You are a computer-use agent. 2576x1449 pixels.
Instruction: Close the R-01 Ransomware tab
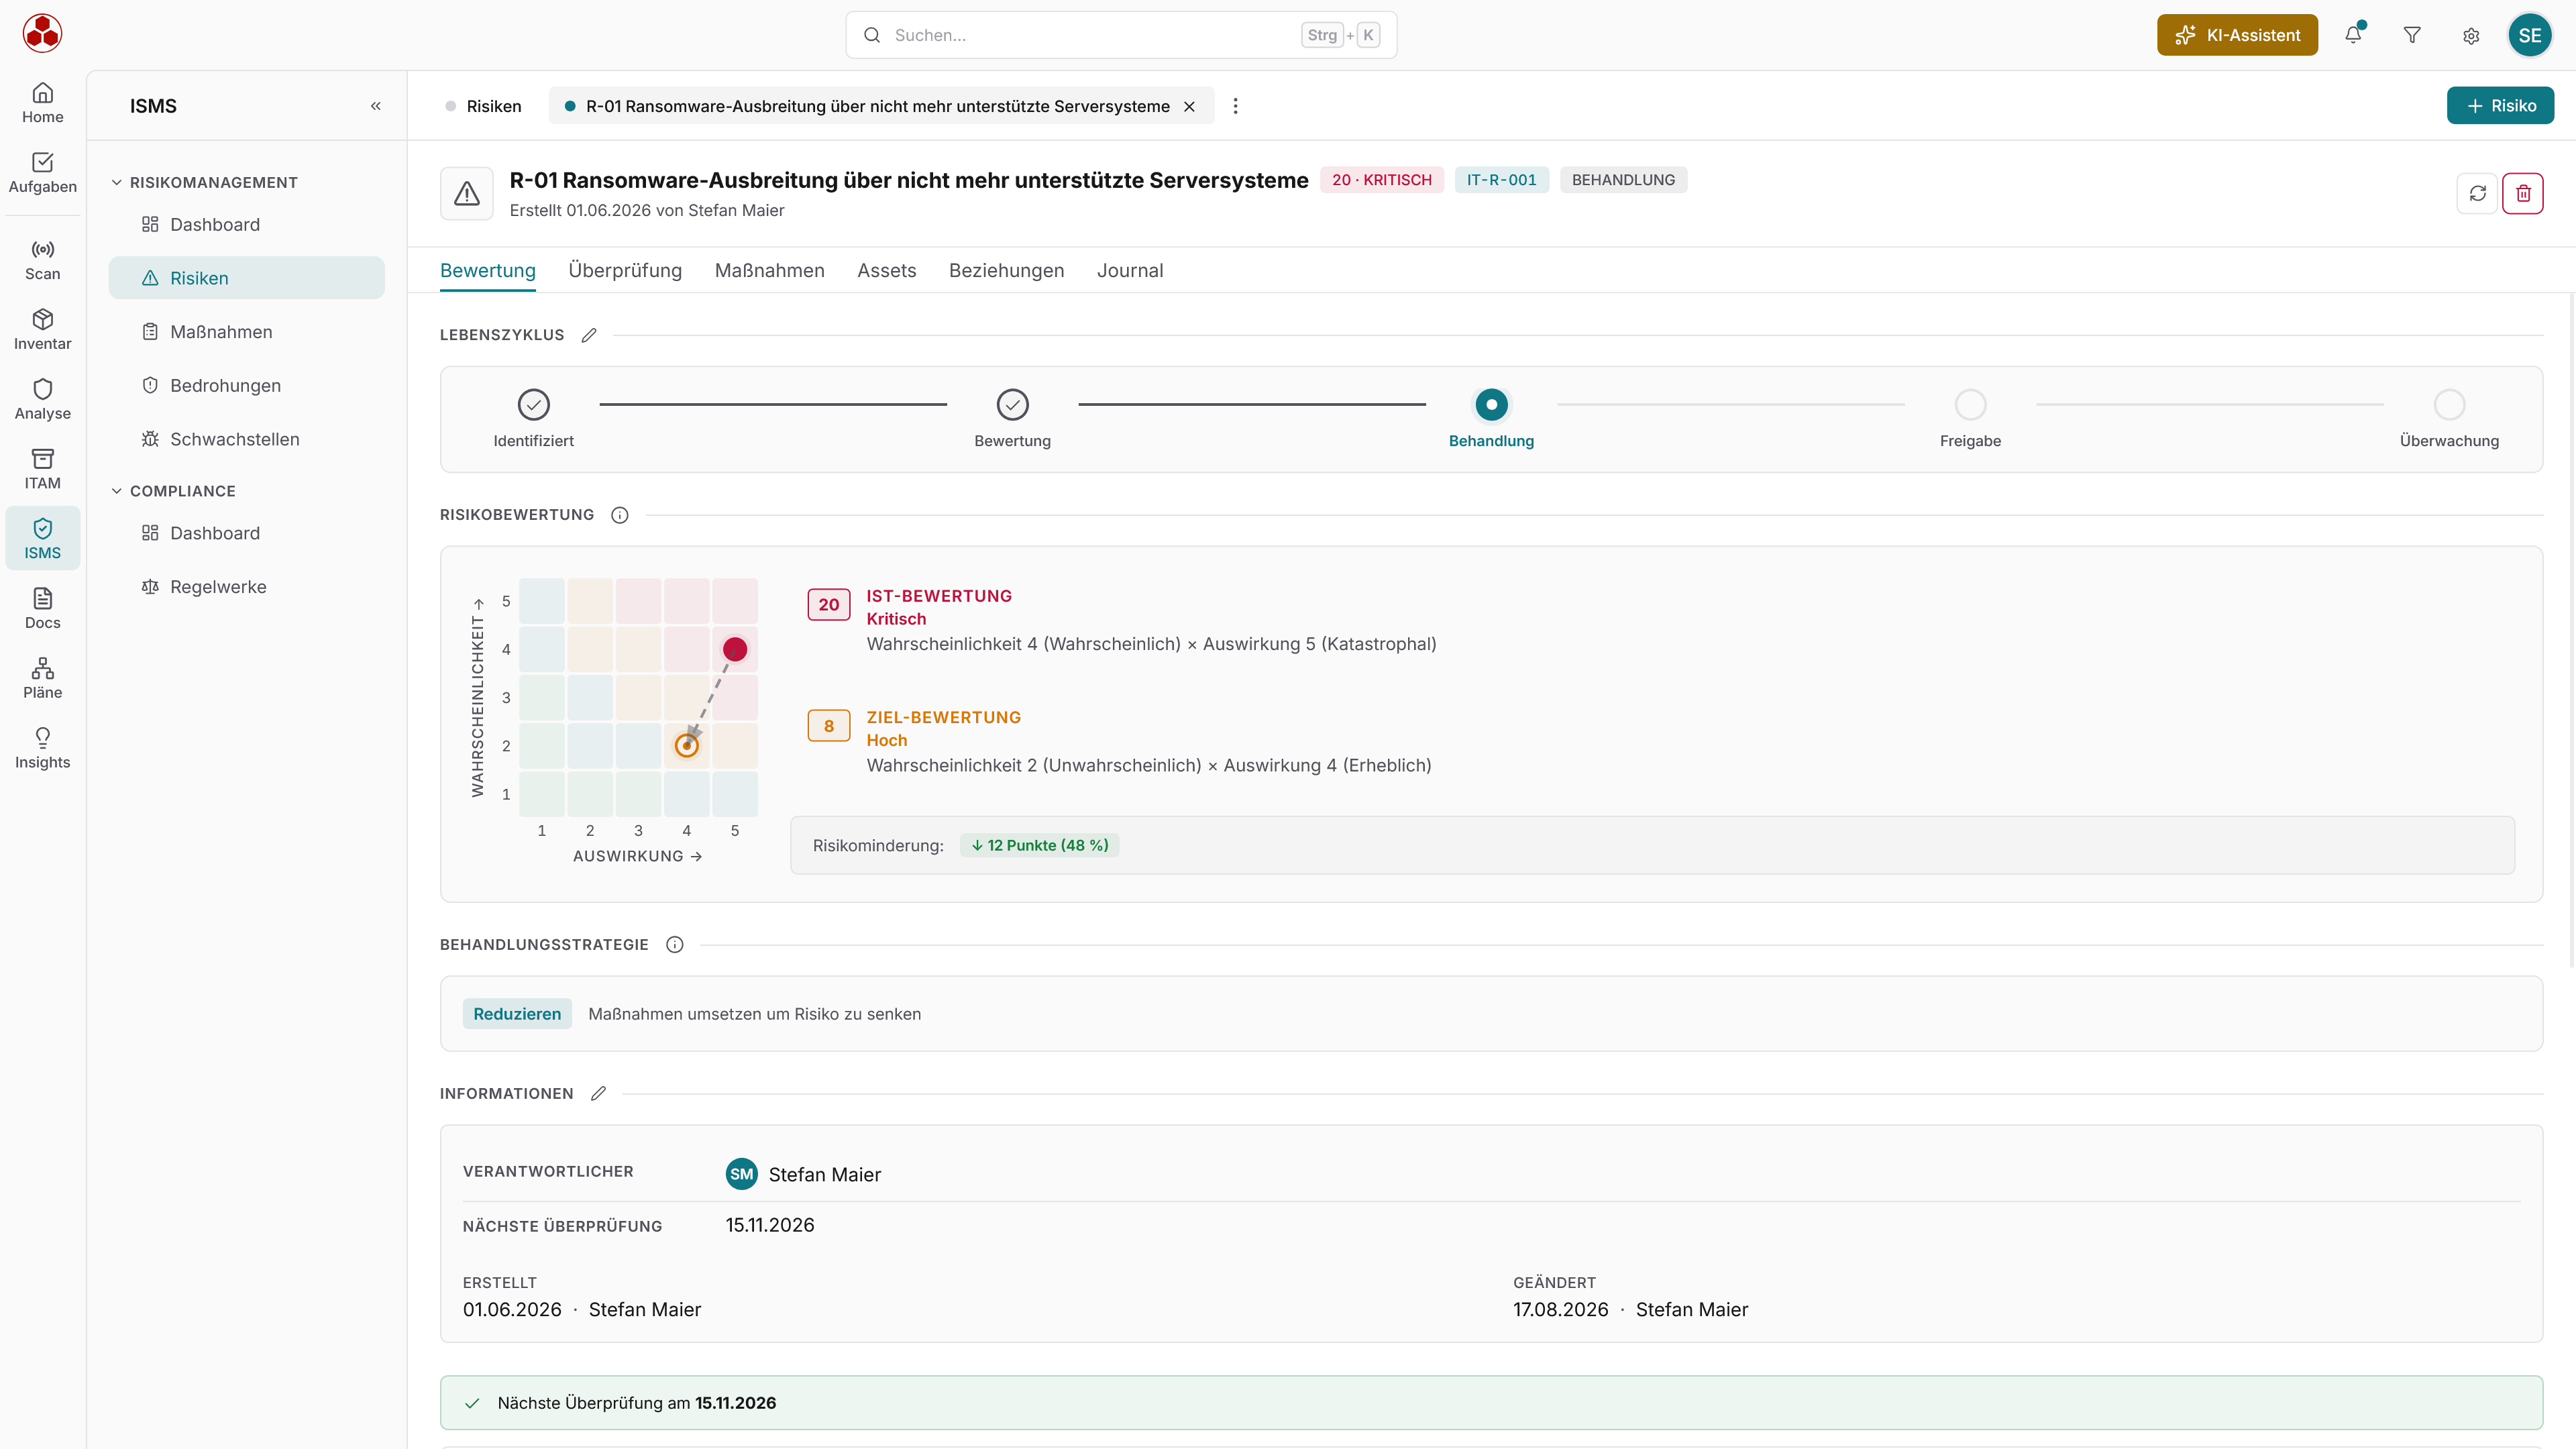coord(1189,106)
